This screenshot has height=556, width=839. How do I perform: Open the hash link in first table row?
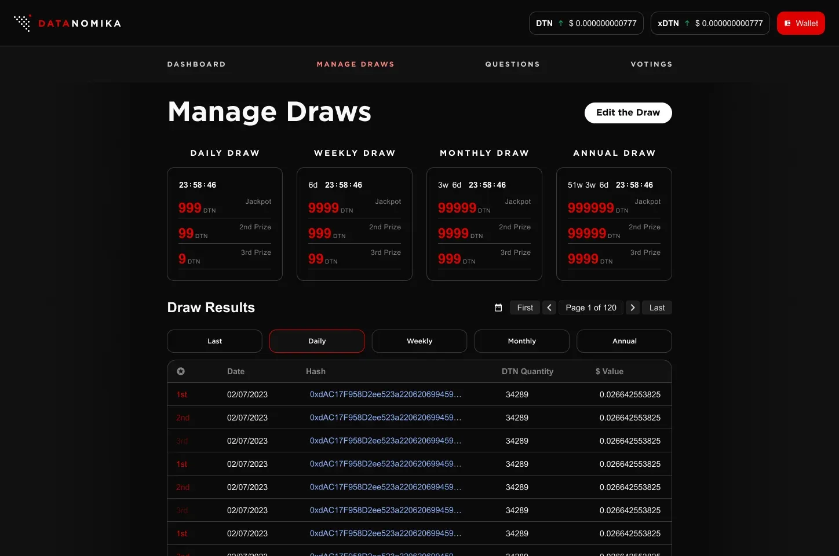point(385,394)
